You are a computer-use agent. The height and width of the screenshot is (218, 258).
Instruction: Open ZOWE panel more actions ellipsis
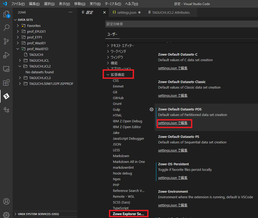click(x=70, y=12)
